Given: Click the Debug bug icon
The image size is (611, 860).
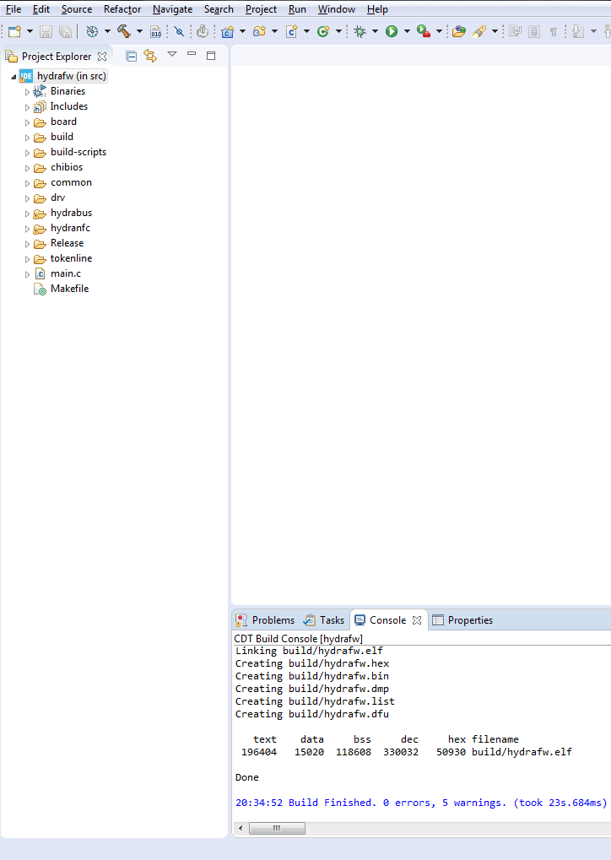Looking at the screenshot, I should coord(360,31).
